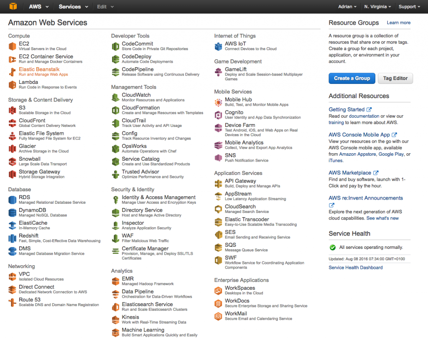The width and height of the screenshot is (428, 347).
Task: Click the SNS push notification icon
Action: (219, 158)
